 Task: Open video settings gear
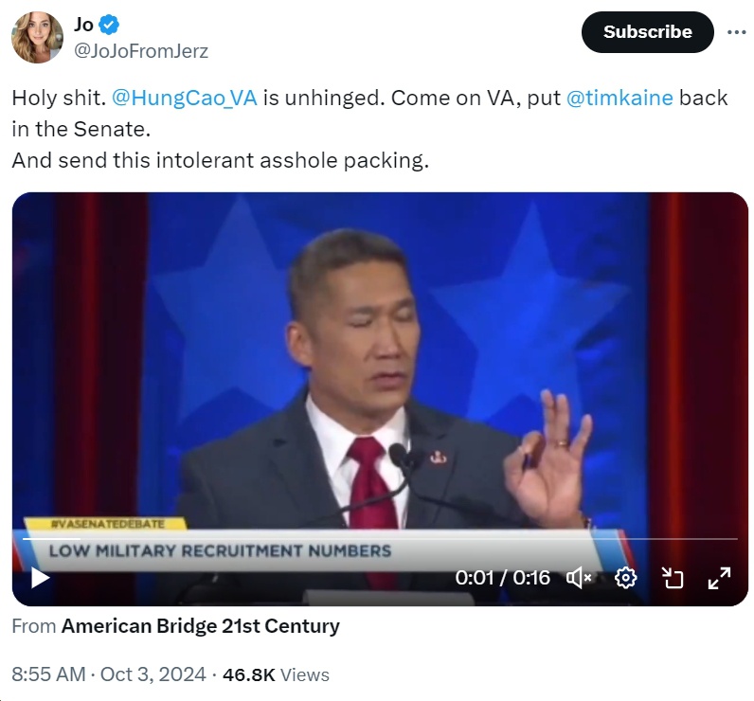pos(625,577)
